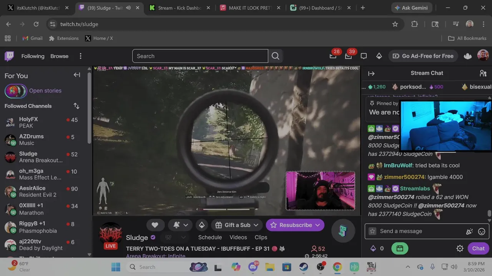
Task: Open Arena Breakout: Infinite category link
Action: 156,256
